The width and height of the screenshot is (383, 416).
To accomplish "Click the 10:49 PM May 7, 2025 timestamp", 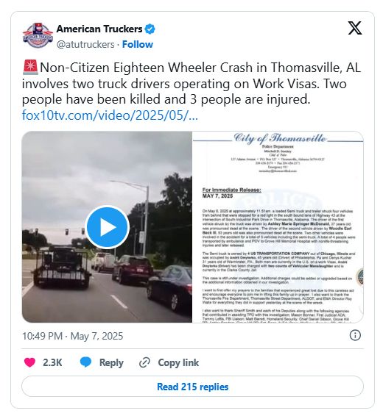I will 73,336.
